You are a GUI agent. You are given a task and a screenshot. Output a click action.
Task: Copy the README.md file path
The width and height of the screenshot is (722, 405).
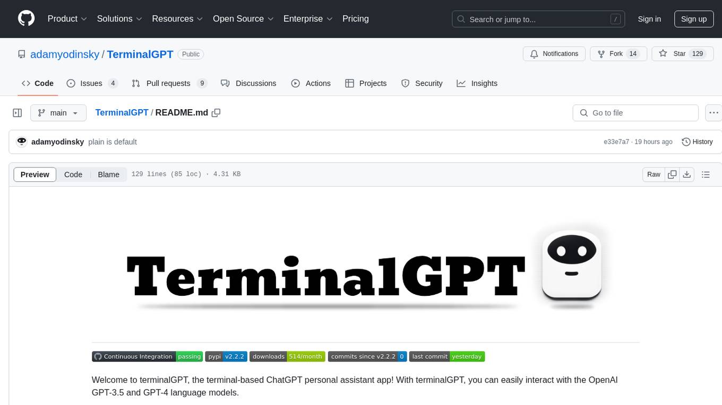point(216,113)
